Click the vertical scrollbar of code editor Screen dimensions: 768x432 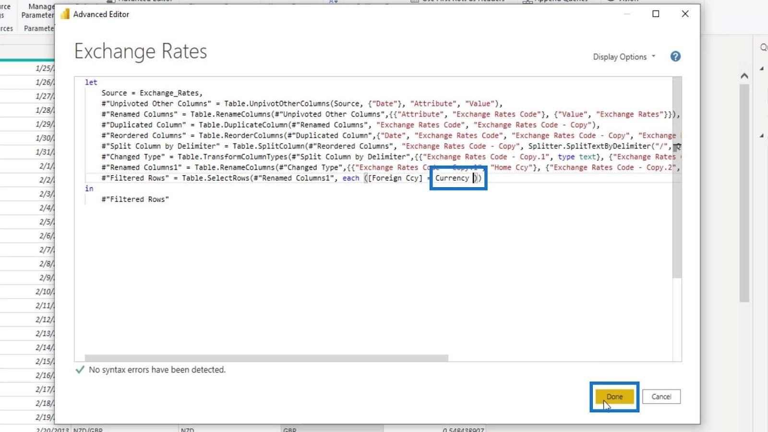(x=677, y=178)
